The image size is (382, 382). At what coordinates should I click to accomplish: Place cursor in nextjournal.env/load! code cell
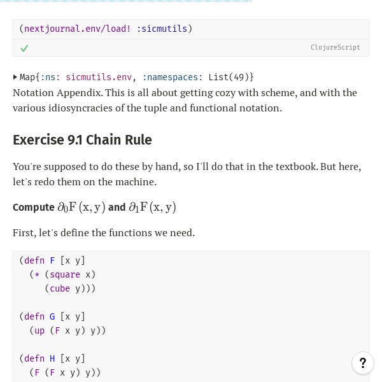[191, 29]
